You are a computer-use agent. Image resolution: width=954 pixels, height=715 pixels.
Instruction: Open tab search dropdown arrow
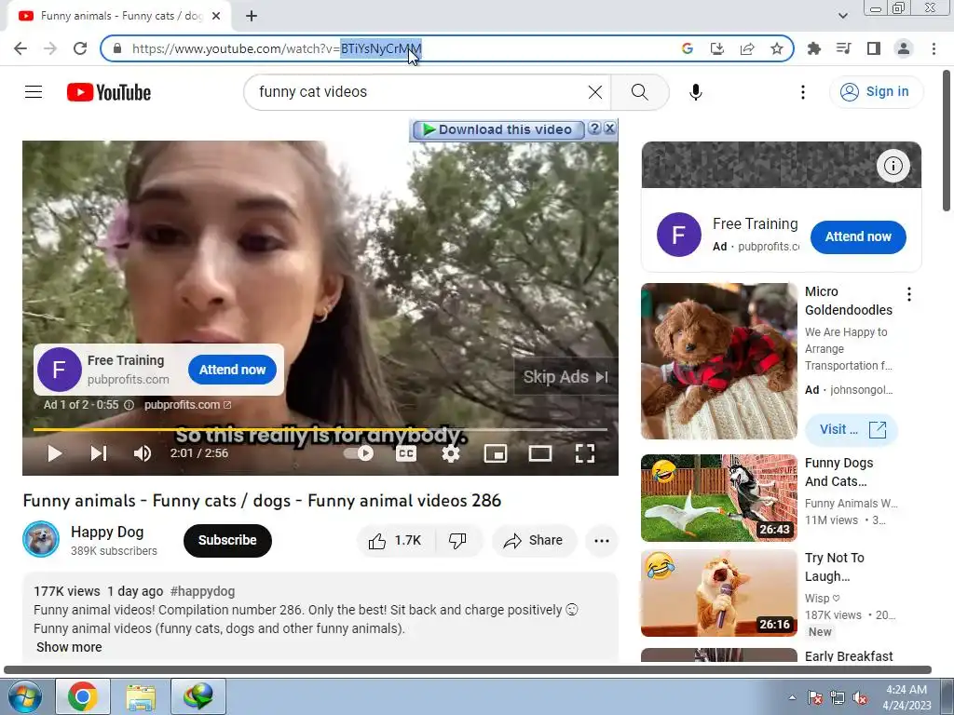point(842,16)
